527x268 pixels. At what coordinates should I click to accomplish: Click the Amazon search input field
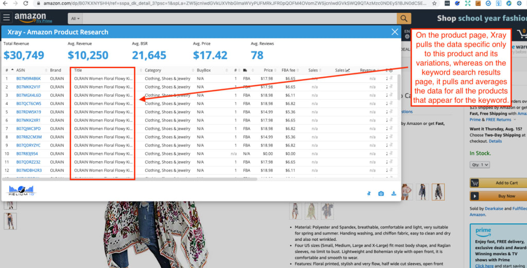[x=240, y=19]
